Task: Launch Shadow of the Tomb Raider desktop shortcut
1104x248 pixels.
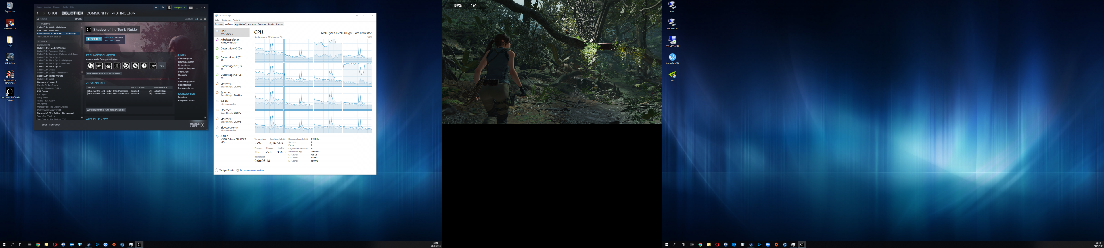Action: [9, 94]
